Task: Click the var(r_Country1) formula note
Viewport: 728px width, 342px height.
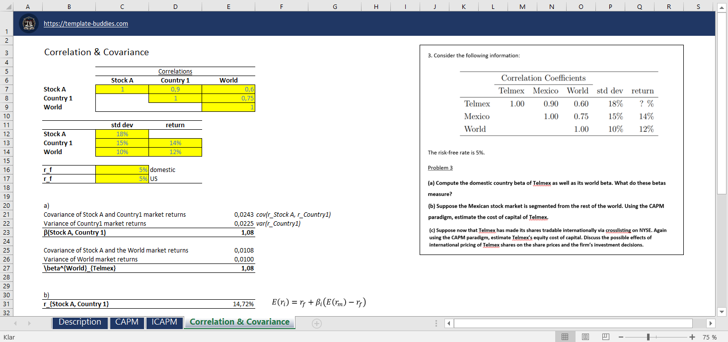Action: pyautogui.click(x=279, y=223)
